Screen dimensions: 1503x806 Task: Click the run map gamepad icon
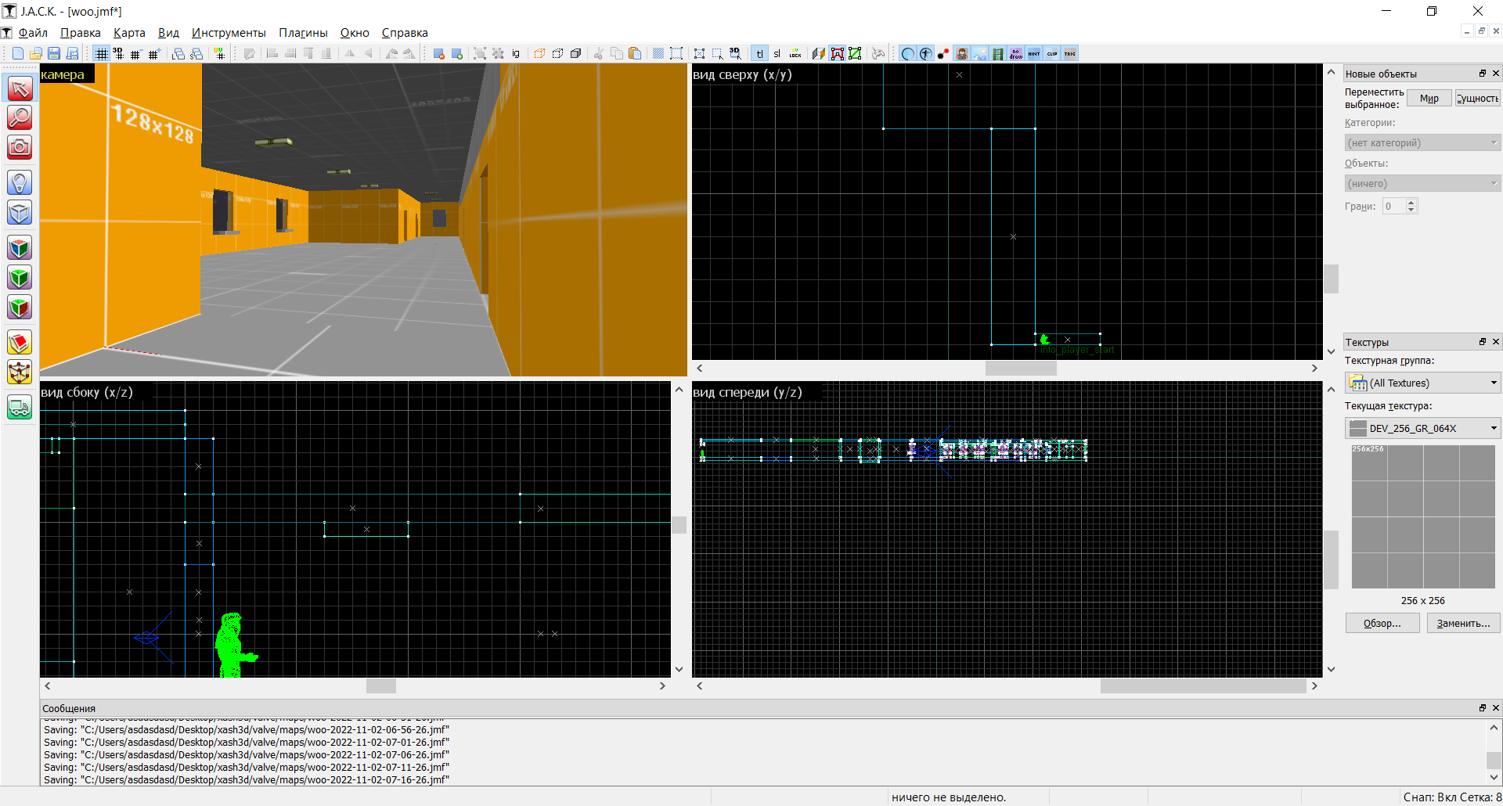pyautogui.click(x=878, y=53)
